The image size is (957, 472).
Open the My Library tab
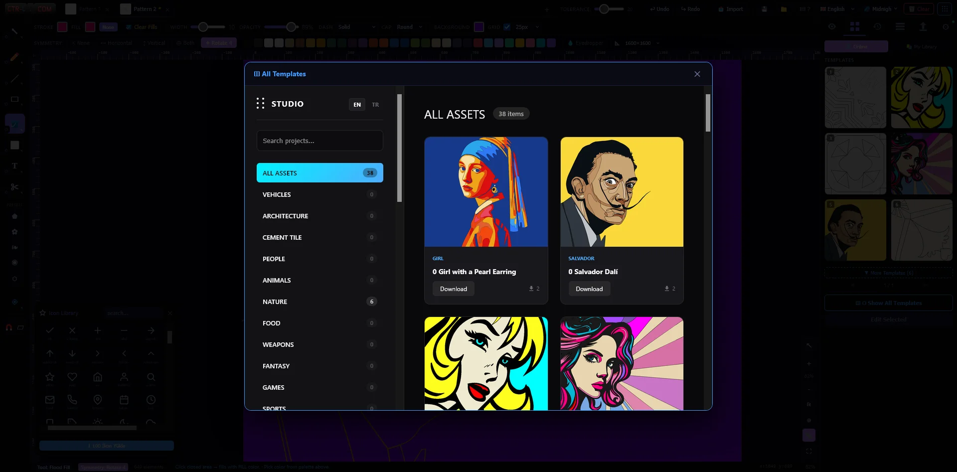tap(922, 46)
